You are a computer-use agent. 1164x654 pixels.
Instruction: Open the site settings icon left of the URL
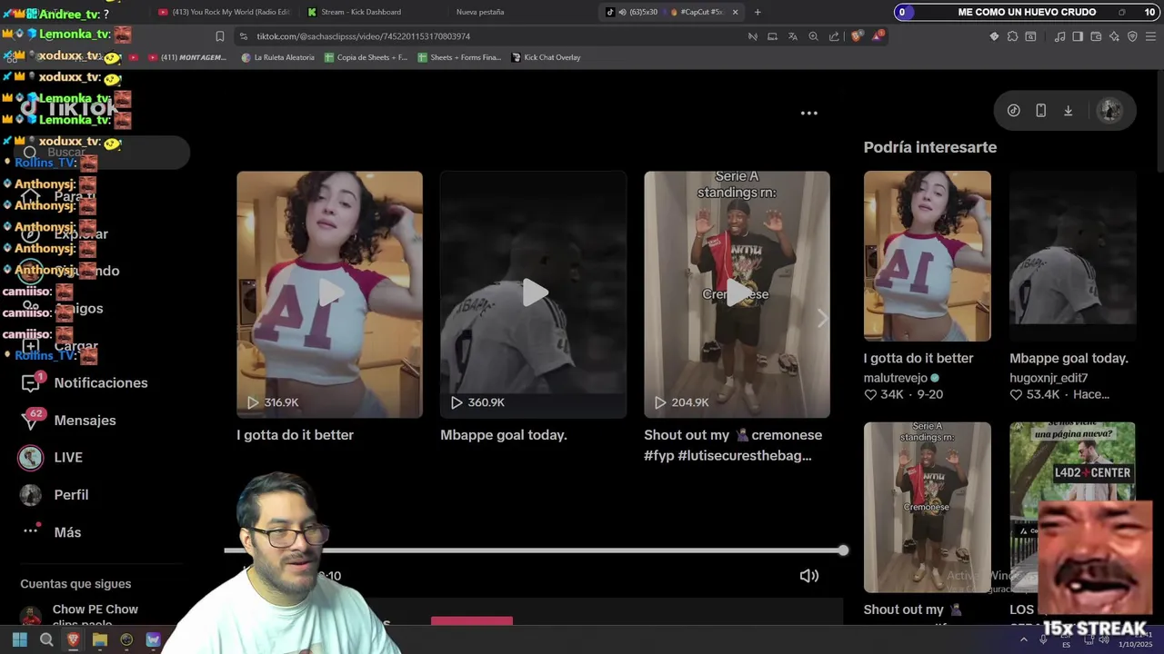(243, 36)
